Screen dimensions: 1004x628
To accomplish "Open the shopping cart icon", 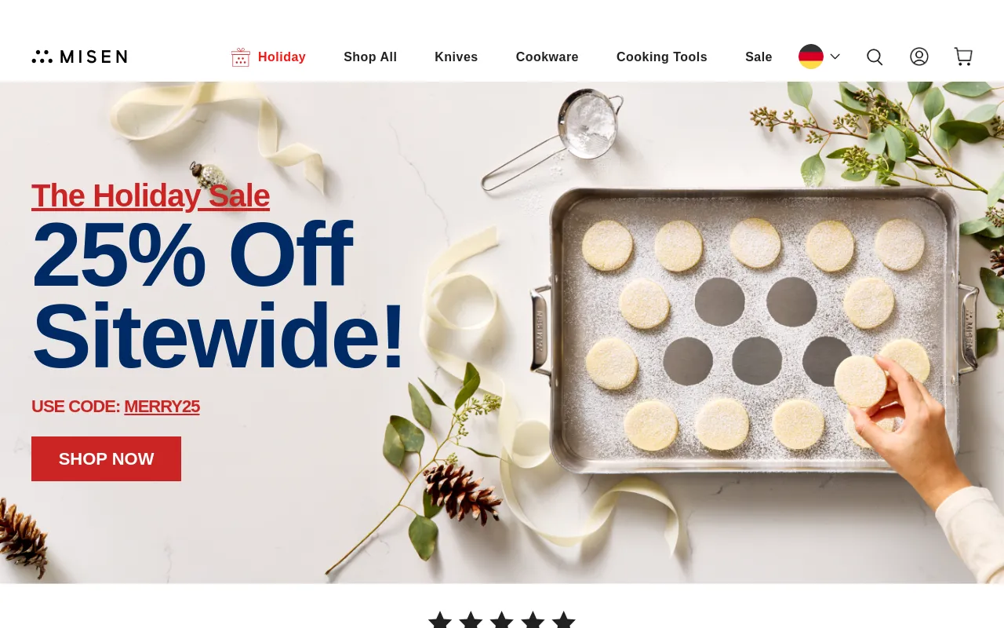I will (x=963, y=57).
